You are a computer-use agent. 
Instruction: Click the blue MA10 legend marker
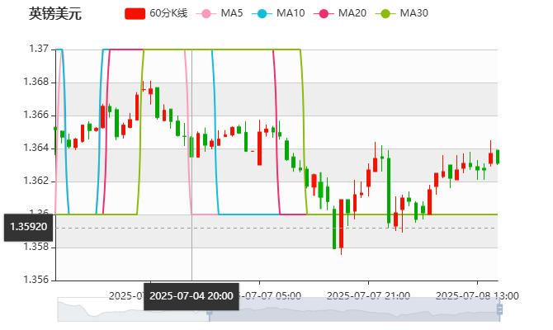coord(262,14)
